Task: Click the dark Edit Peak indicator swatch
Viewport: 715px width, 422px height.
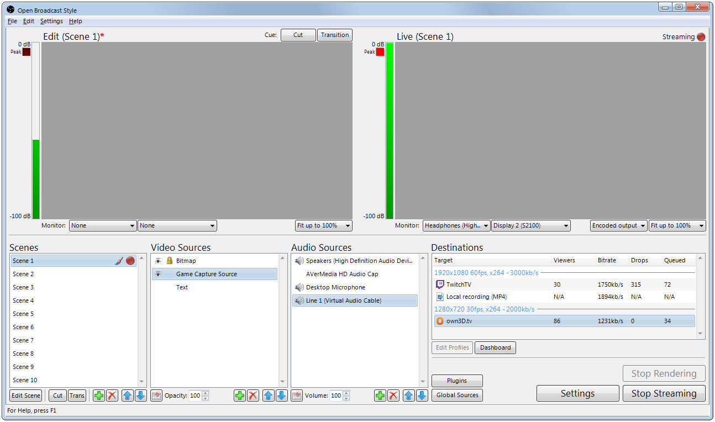Action: tap(27, 52)
